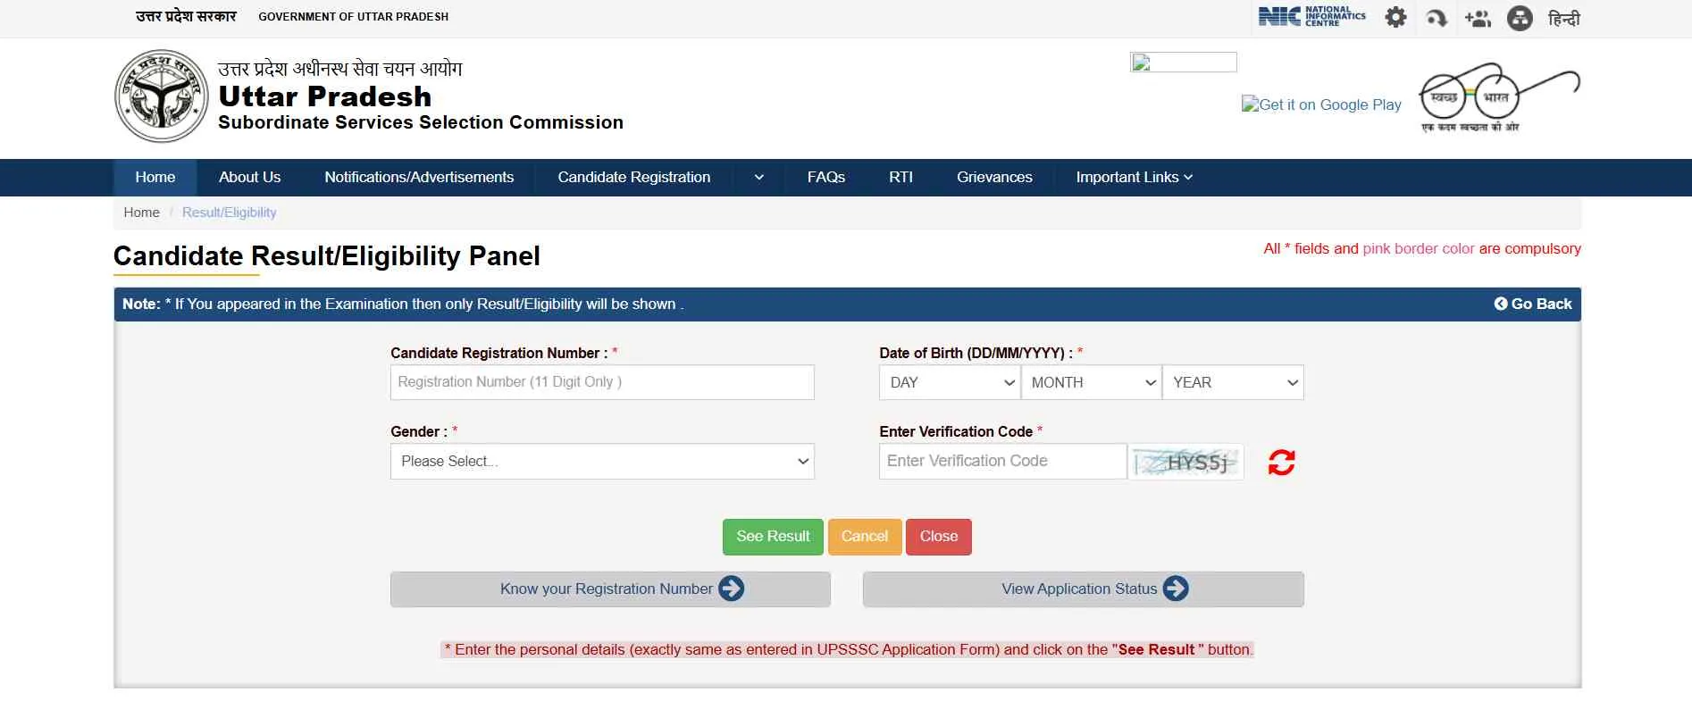Click the green See Result button

pyautogui.click(x=773, y=537)
